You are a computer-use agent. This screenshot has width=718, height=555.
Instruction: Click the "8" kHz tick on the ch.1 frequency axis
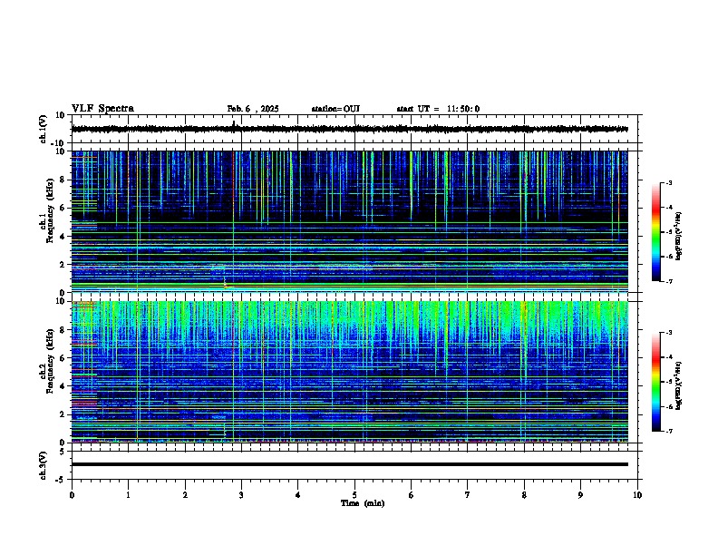point(63,180)
